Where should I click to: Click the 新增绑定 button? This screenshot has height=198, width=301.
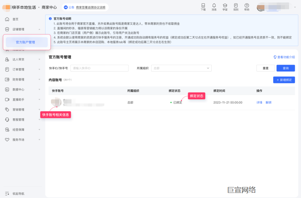(284, 80)
